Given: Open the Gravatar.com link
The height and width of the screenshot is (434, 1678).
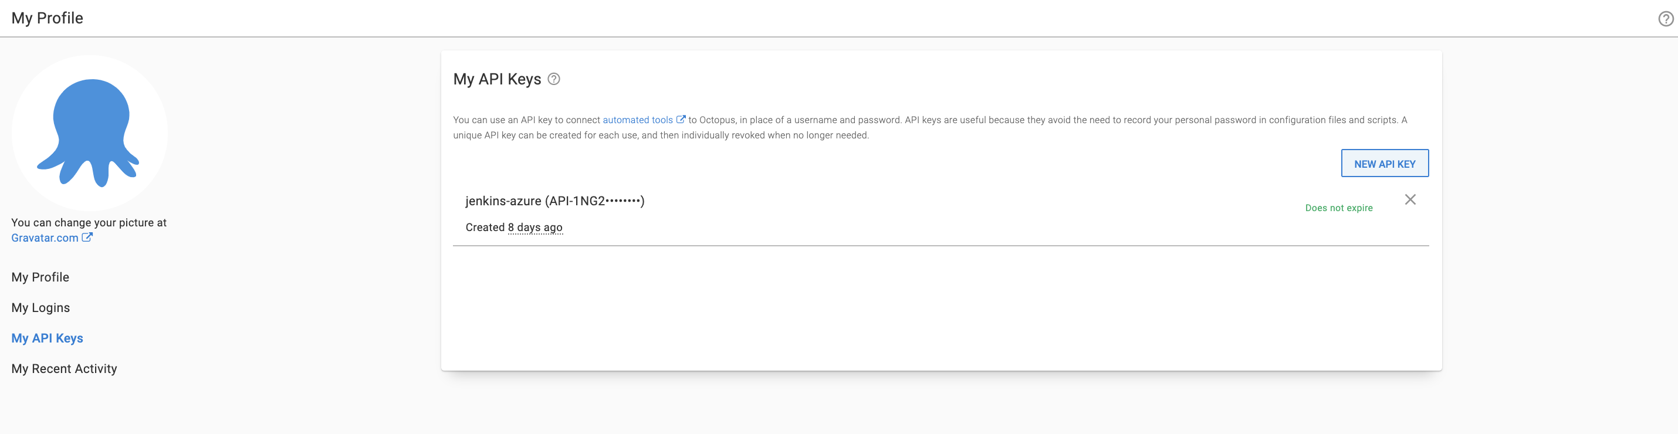Looking at the screenshot, I should tap(46, 237).
